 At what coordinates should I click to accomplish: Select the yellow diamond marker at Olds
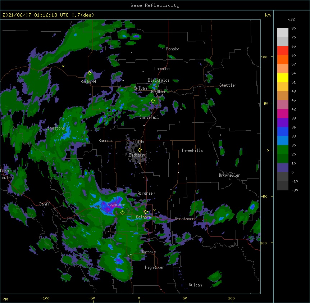140,150
